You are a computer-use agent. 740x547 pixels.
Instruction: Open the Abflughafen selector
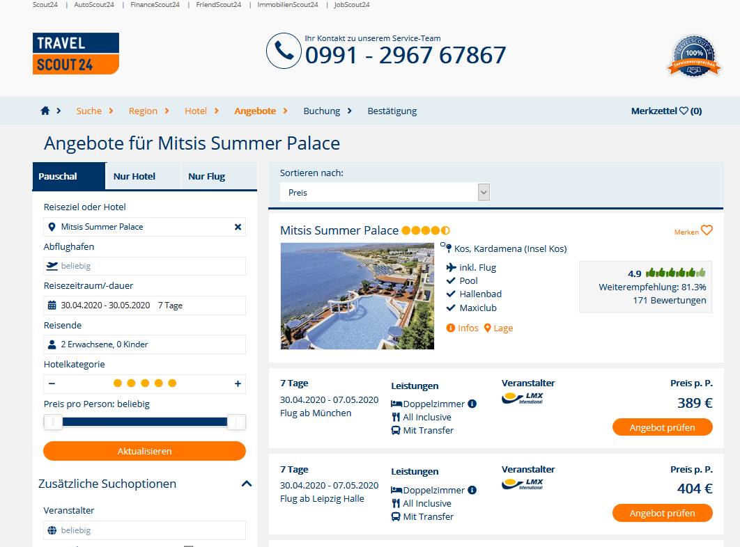(x=144, y=266)
